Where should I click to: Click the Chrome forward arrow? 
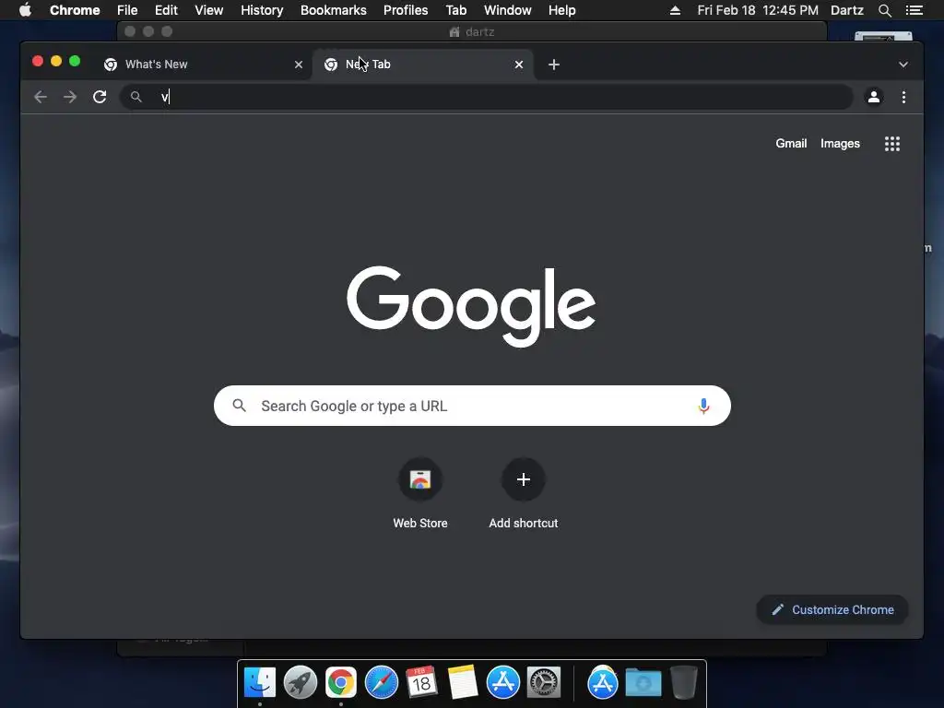coord(70,97)
